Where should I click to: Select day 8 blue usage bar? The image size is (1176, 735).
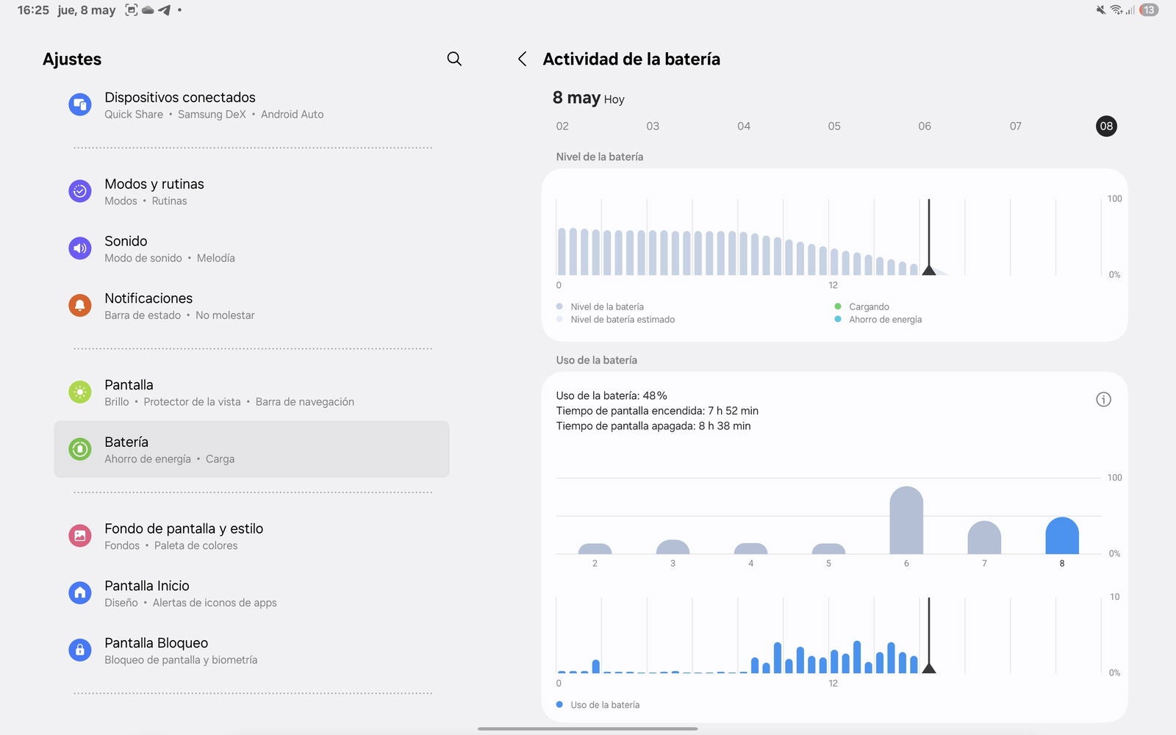(1061, 536)
